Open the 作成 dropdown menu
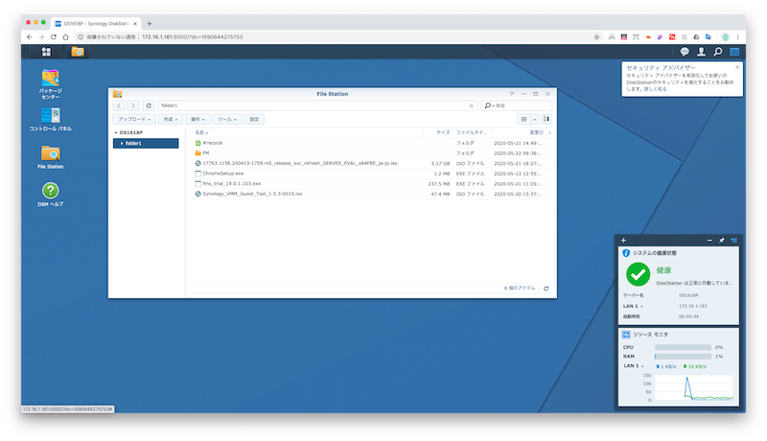Viewport: 767px width, 441px height. click(171, 119)
